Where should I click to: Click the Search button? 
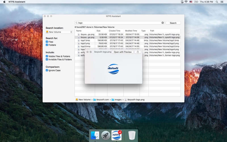[173, 23]
